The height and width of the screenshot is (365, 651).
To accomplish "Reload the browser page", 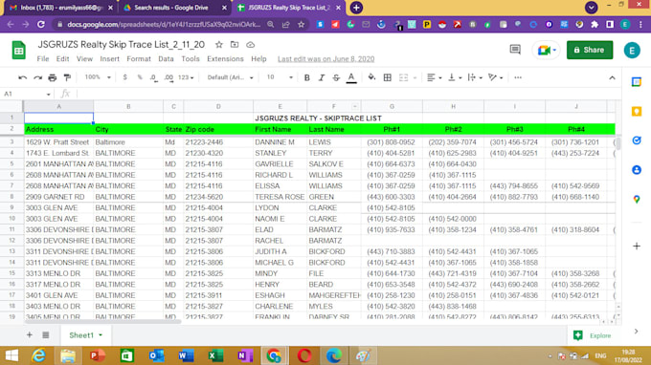I will (40, 25).
